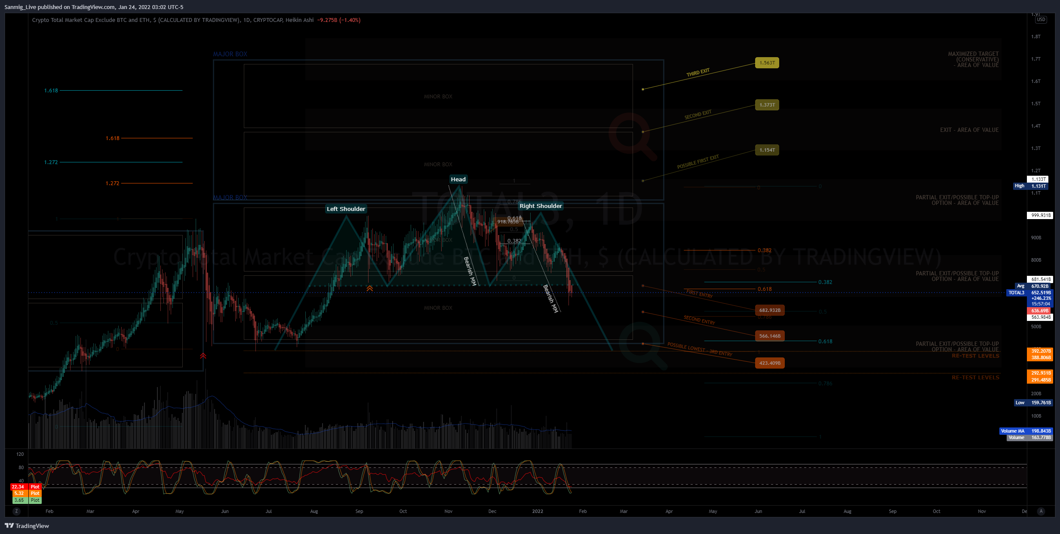1060x534 pixels.
Task: Click the red 22.34 Plot indicator label
Action: 25,487
